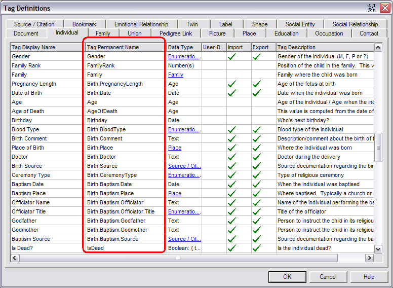Image resolution: width=393 pixels, height=288 pixels.
Task: Open the Source / Cit... link for Birth Source
Action: click(x=184, y=166)
